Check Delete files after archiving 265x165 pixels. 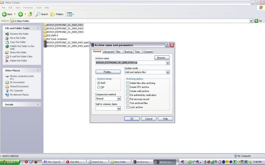[x=128, y=83]
